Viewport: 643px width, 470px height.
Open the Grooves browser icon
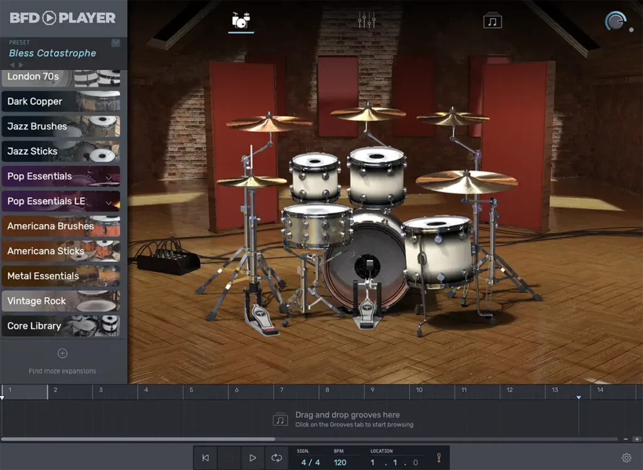click(492, 19)
